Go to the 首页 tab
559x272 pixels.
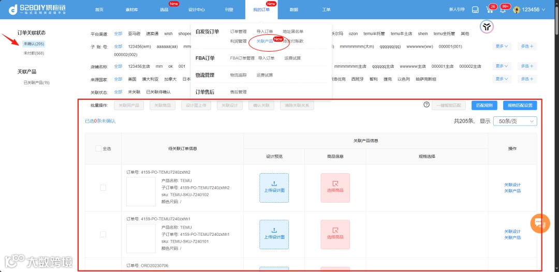click(x=99, y=10)
